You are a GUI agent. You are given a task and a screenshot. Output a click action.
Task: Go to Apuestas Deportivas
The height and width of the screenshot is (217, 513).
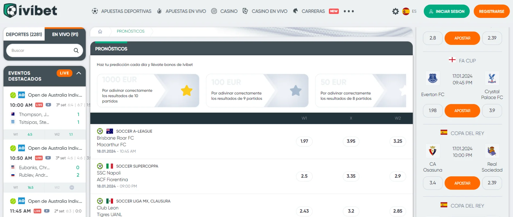click(121, 11)
